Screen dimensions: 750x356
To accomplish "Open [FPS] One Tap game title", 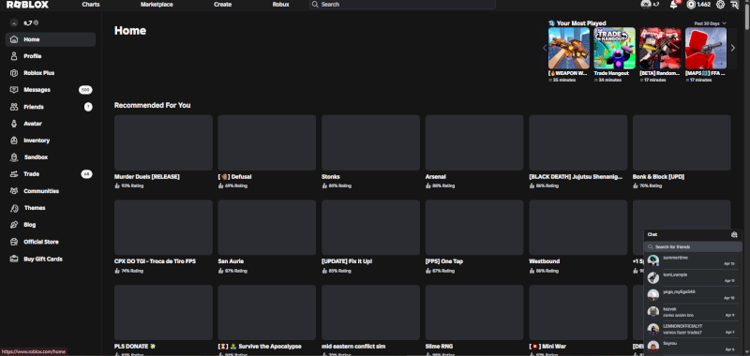I will click(443, 262).
